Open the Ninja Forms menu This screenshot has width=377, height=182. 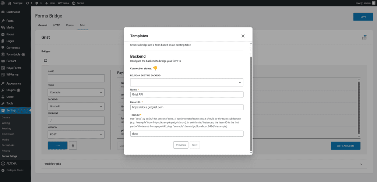click(x=15, y=68)
